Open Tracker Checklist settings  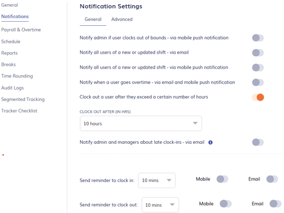(19, 111)
